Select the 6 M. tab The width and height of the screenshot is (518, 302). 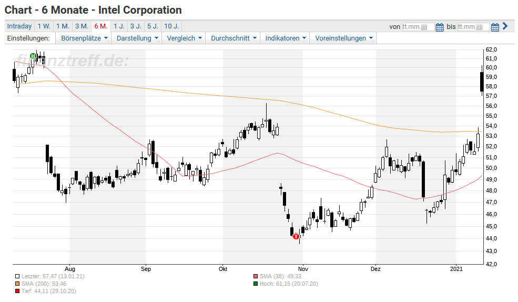click(x=101, y=26)
